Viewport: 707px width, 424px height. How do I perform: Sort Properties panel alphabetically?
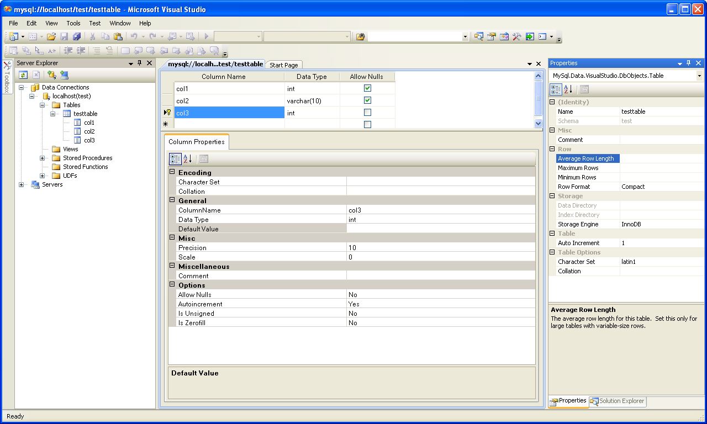pos(568,89)
